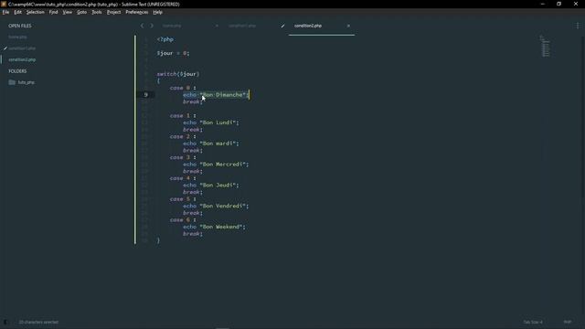
Task: Click the "Bon Mercredi" string
Action: [x=224, y=164]
